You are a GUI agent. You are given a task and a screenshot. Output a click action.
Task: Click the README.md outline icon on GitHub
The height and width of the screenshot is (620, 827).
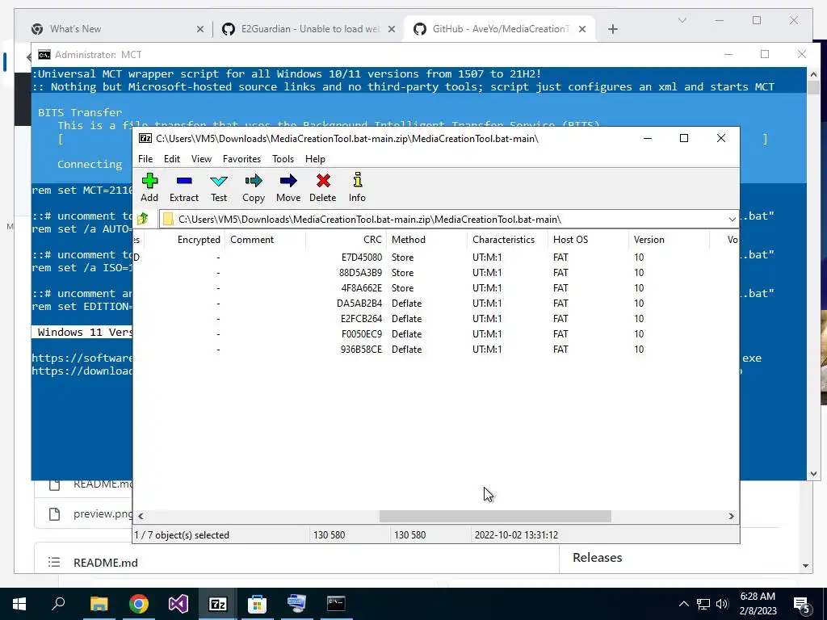tap(54, 562)
